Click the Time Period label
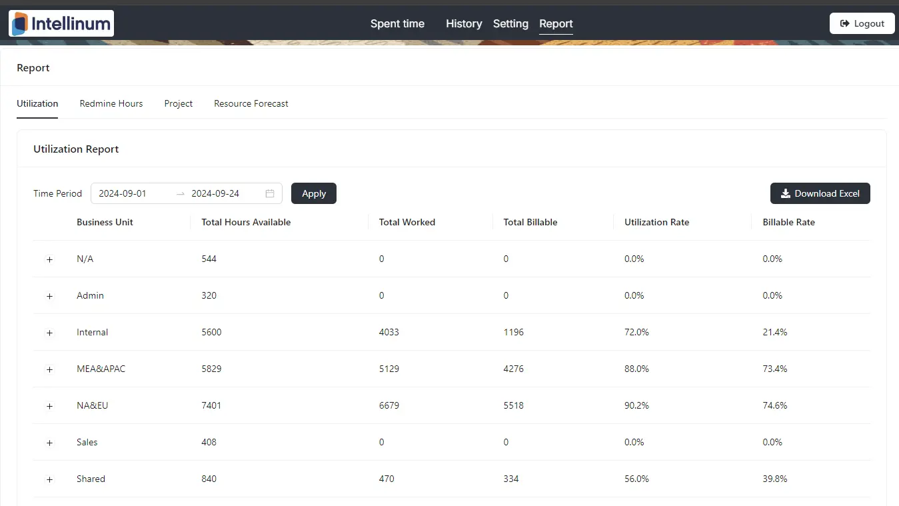 click(x=57, y=193)
